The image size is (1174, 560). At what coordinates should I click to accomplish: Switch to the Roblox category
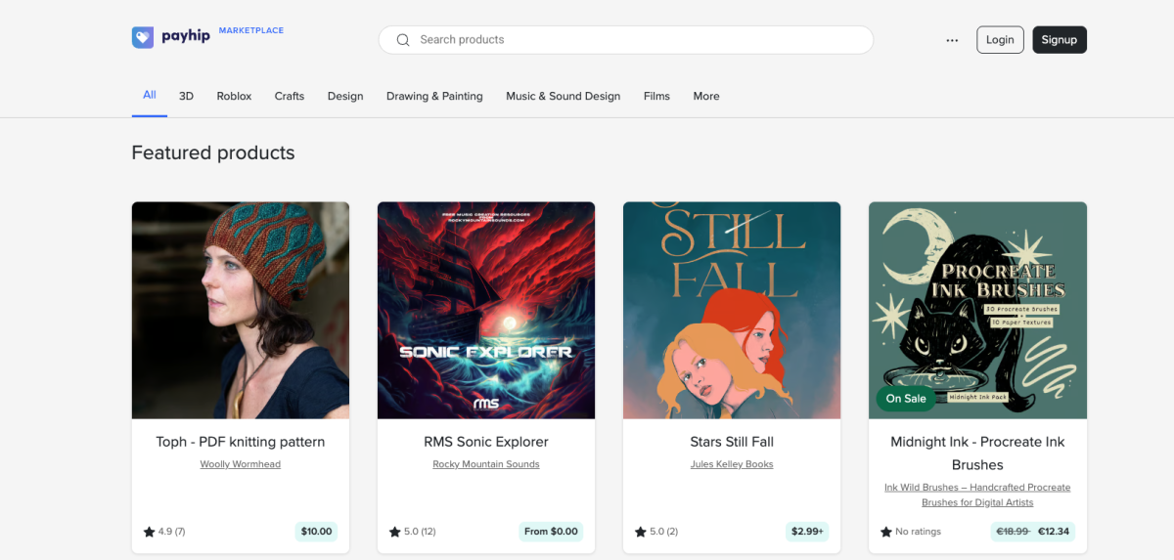tap(234, 96)
